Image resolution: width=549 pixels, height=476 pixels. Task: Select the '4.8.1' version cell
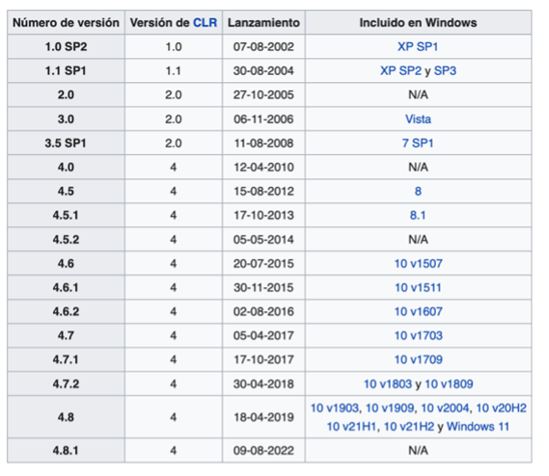[66, 450]
